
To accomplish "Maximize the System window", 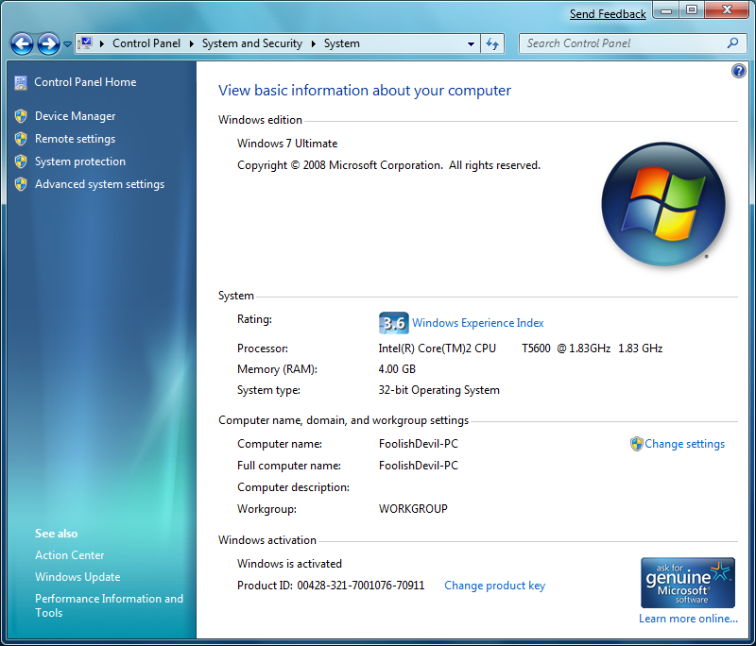I will coord(692,10).
